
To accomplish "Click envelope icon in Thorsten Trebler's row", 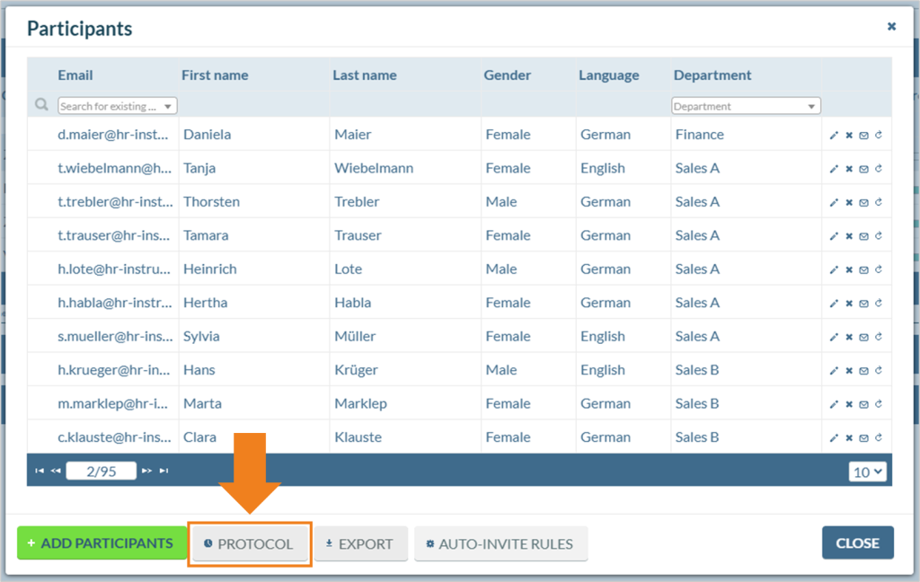I will tap(863, 203).
